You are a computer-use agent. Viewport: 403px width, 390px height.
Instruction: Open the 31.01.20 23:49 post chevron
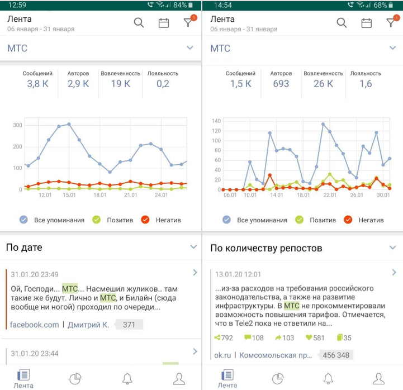(195, 272)
